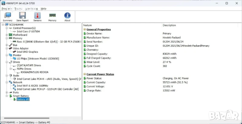Collapse the Smart Battery node
The width and height of the screenshot is (242, 124).
(x=7, y=96)
